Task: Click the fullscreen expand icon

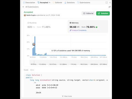Action: click(x=106, y=2)
